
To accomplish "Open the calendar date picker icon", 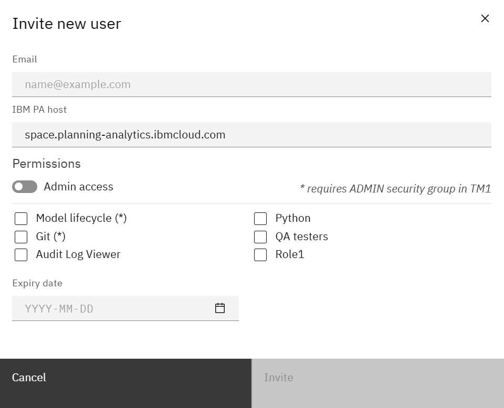I will click(220, 308).
